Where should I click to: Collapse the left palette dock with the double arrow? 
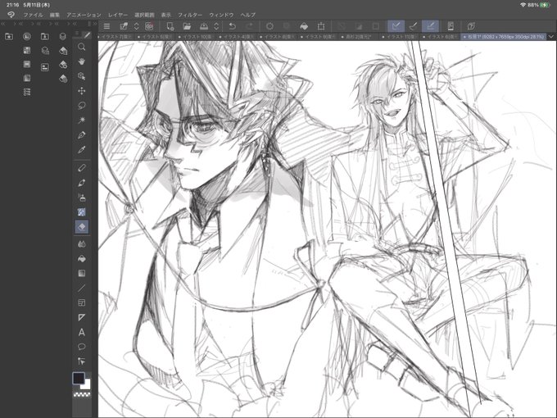3,24
